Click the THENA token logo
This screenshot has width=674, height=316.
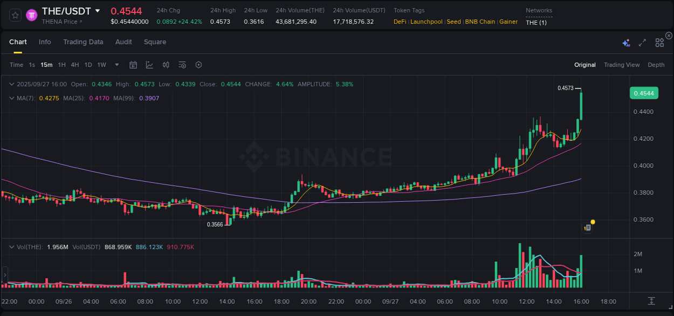32,15
